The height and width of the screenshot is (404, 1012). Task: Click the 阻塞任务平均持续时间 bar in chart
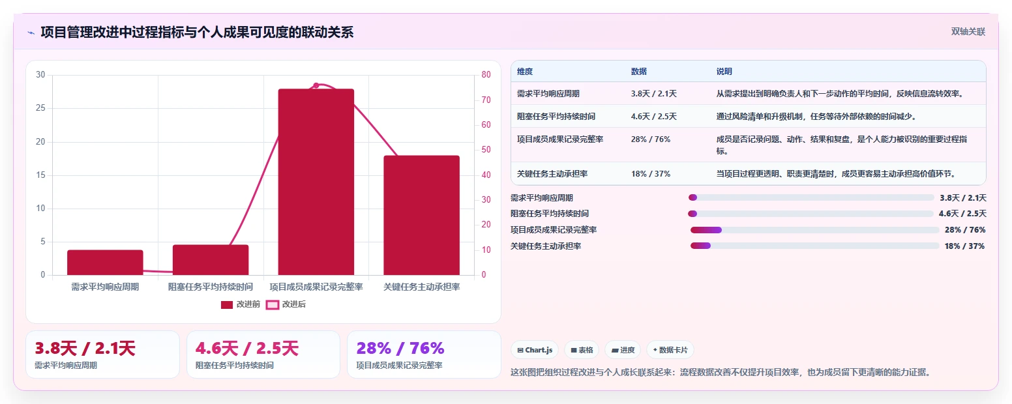click(211, 260)
